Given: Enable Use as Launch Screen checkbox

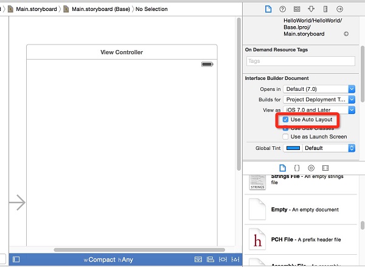Looking at the screenshot, I should coord(286,137).
